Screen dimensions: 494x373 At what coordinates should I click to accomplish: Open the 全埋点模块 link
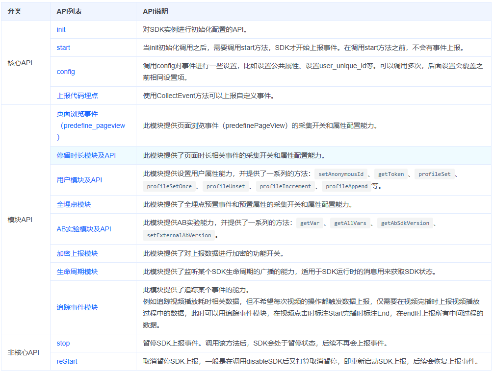pos(74,204)
